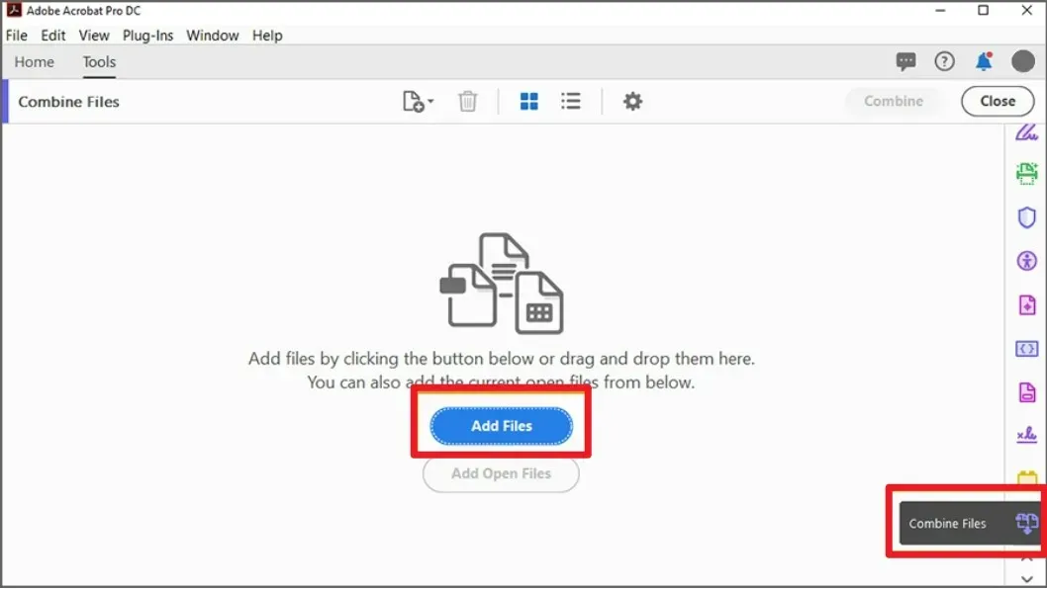
Task: Open the feedback speech bubble icon
Action: click(x=905, y=61)
